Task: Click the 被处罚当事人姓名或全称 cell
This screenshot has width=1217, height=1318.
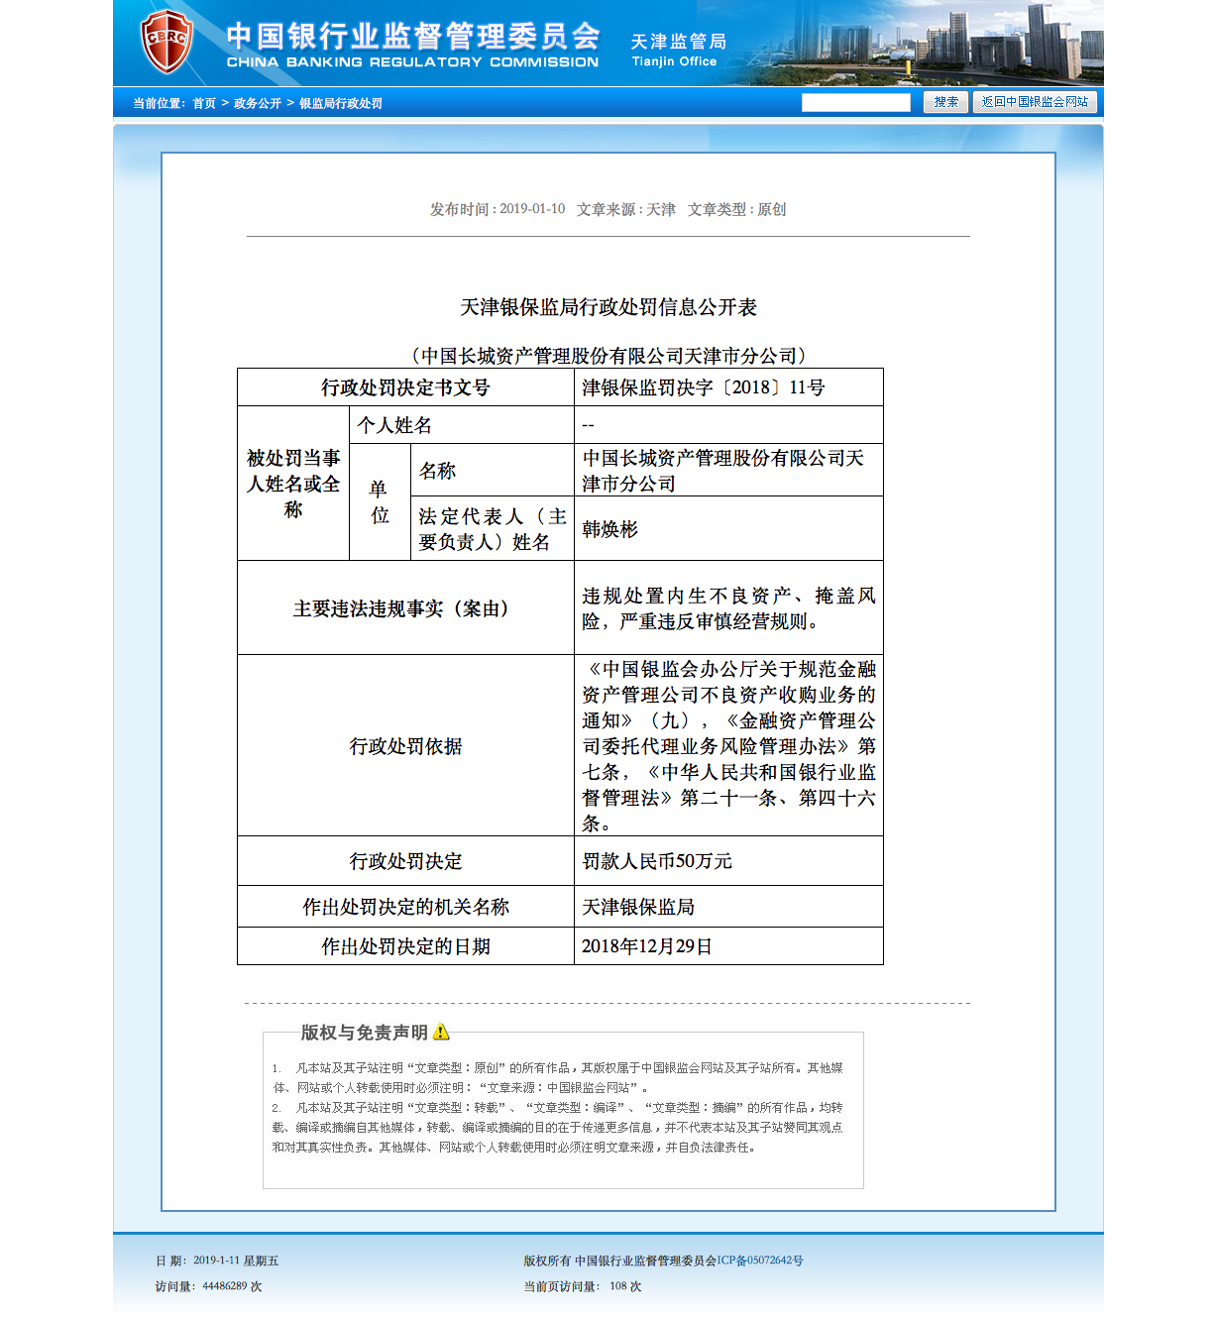Action: (293, 484)
